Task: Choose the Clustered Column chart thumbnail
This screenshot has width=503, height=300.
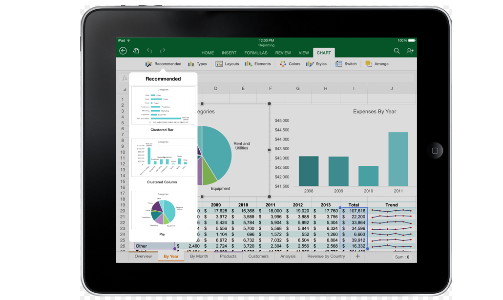Action: pyautogui.click(x=163, y=158)
